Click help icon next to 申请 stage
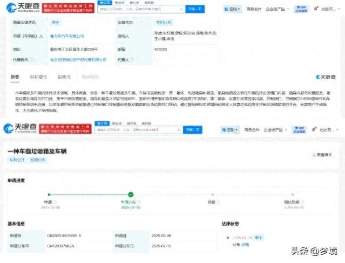This screenshot has height=263, width=345. (55, 202)
